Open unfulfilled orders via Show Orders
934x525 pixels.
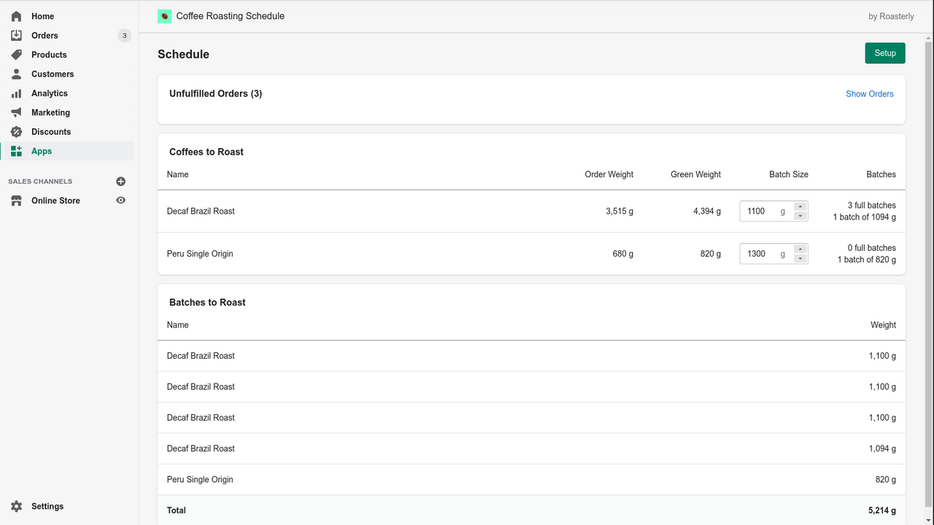869,93
